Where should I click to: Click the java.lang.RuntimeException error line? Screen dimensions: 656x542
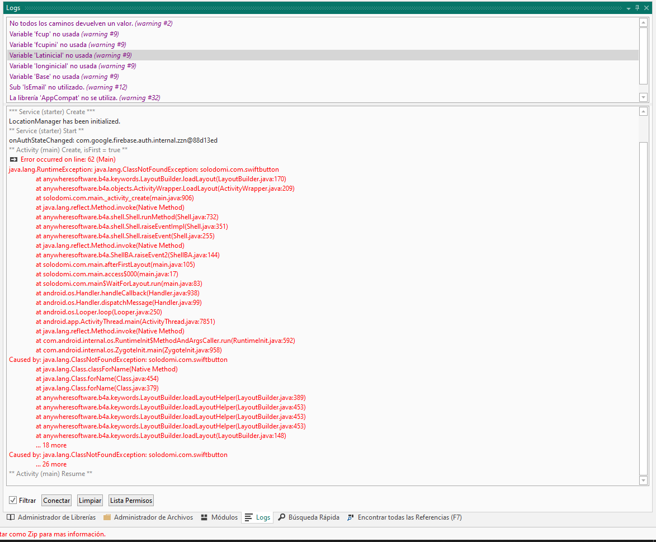tap(144, 169)
